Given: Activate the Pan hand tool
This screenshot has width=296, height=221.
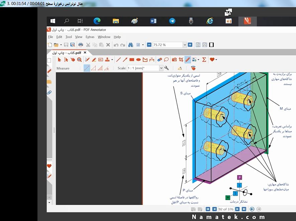Looking at the screenshot, I should 73,60.
